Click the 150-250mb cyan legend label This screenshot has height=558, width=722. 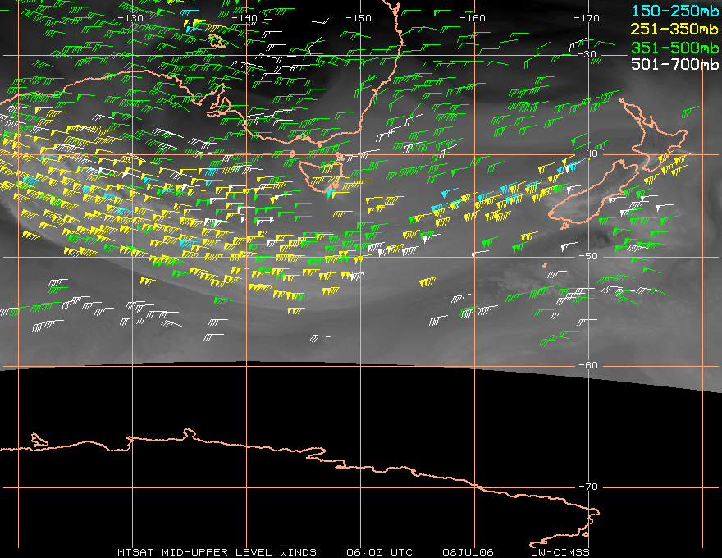[674, 11]
